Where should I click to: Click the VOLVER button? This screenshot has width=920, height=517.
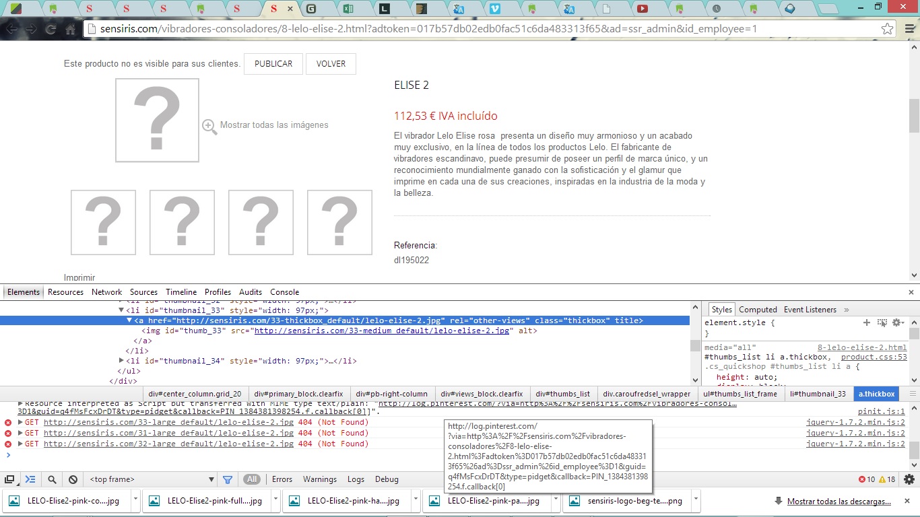(x=331, y=64)
